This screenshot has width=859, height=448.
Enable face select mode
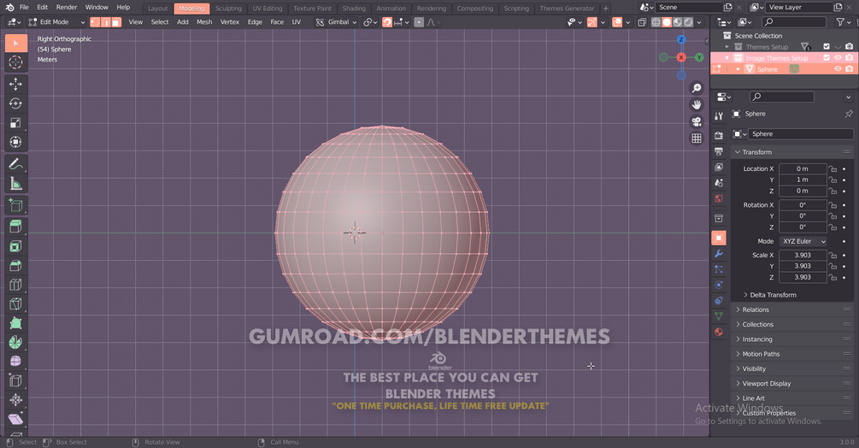pyautogui.click(x=116, y=22)
